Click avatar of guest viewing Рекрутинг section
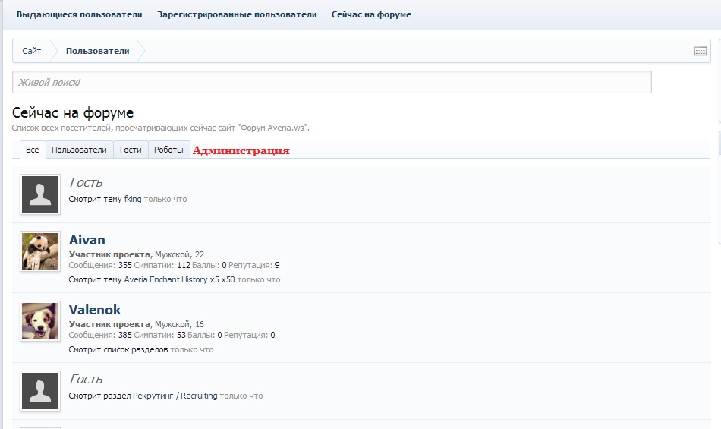The height and width of the screenshot is (429, 721). pos(40,391)
